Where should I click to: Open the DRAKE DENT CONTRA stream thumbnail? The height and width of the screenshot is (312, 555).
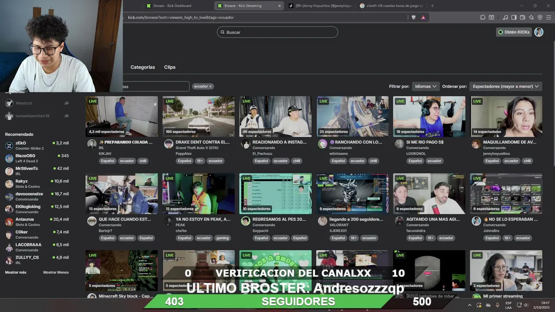[199, 116]
